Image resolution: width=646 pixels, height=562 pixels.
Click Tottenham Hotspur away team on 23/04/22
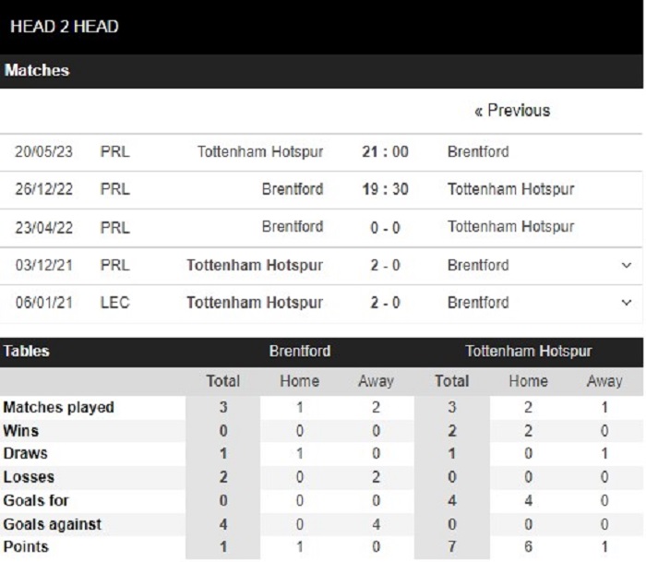tap(510, 227)
